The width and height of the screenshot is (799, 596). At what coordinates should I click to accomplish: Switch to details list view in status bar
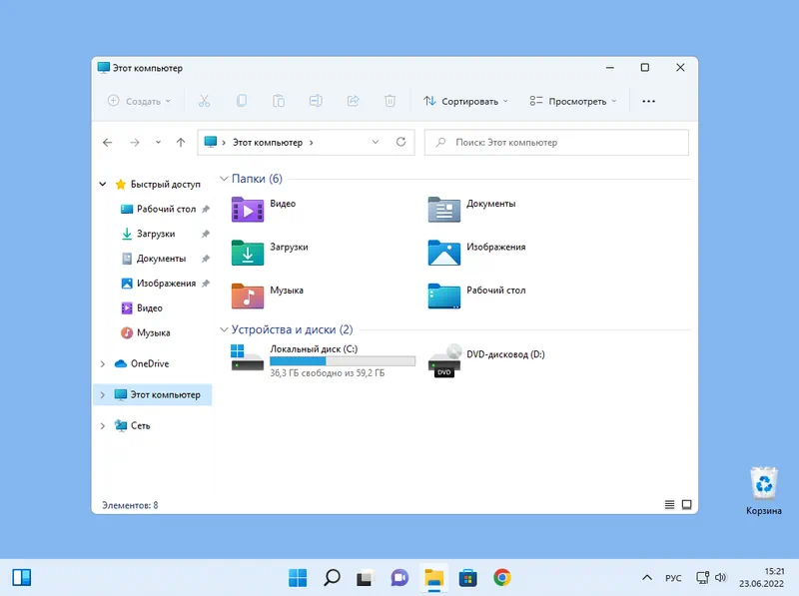point(668,505)
